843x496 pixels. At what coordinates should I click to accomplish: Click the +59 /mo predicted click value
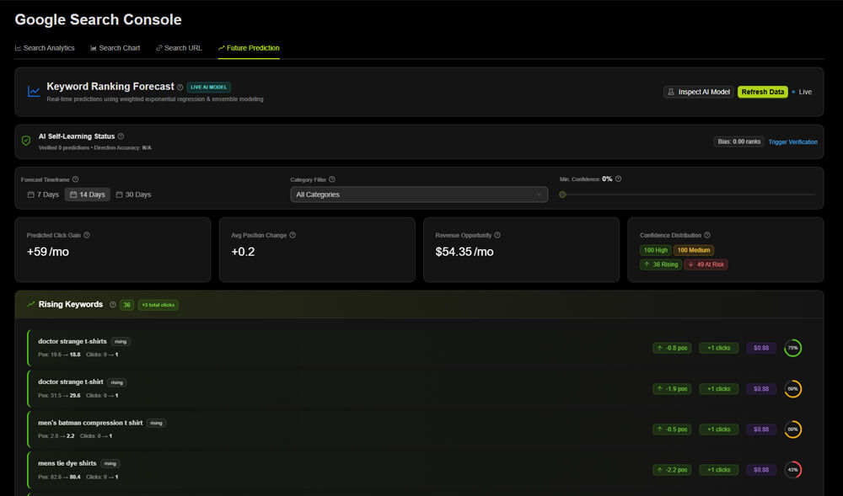[48, 252]
